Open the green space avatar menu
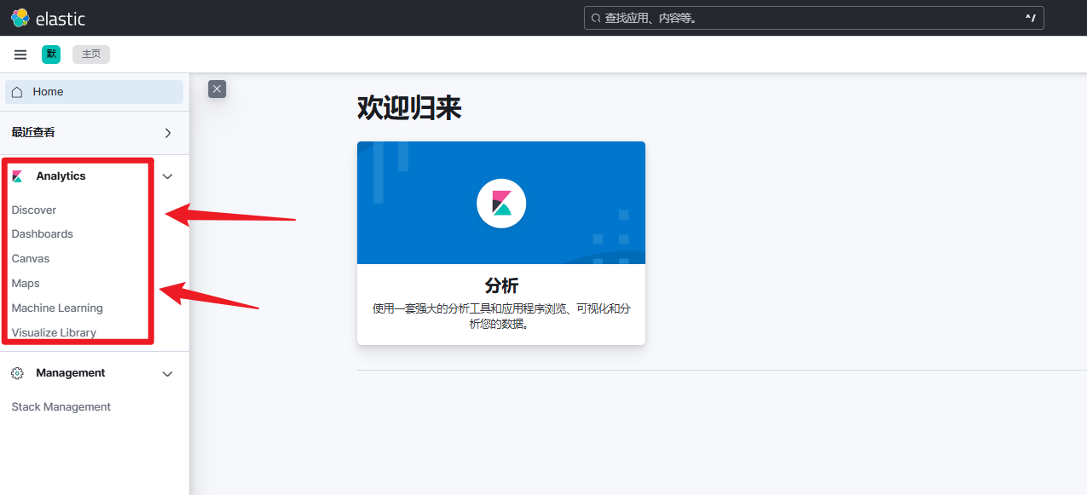 (51, 55)
